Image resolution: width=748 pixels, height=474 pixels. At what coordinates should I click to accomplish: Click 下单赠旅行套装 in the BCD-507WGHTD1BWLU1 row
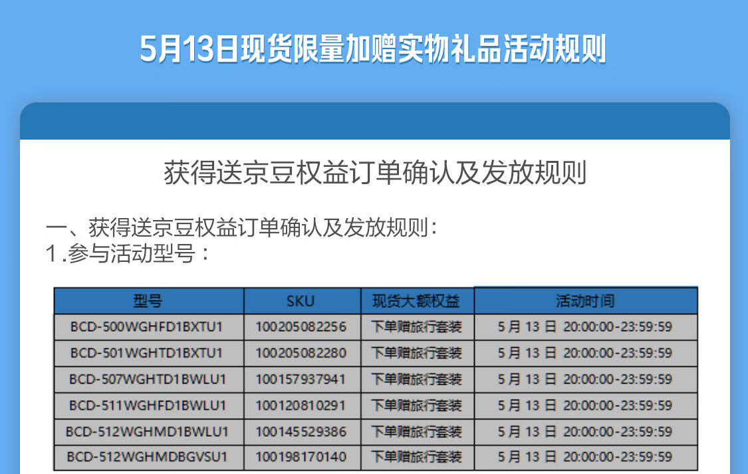(417, 379)
